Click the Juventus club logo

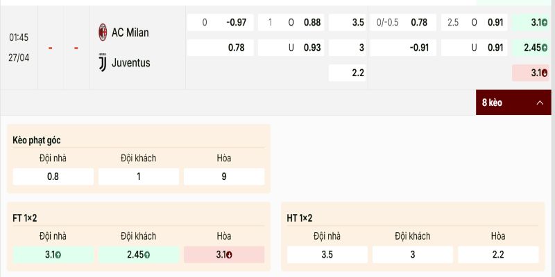pyautogui.click(x=102, y=62)
